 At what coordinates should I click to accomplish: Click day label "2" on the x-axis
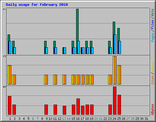(x=15, y=119)
